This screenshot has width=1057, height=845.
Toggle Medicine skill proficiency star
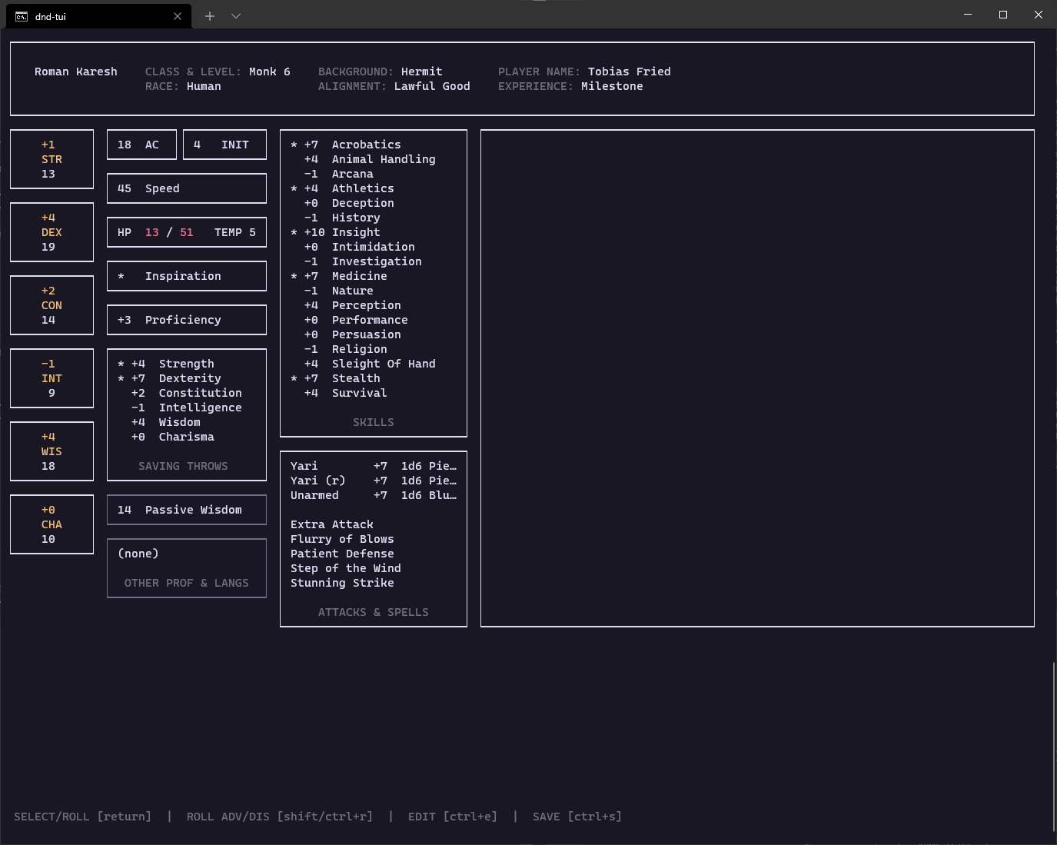click(294, 276)
